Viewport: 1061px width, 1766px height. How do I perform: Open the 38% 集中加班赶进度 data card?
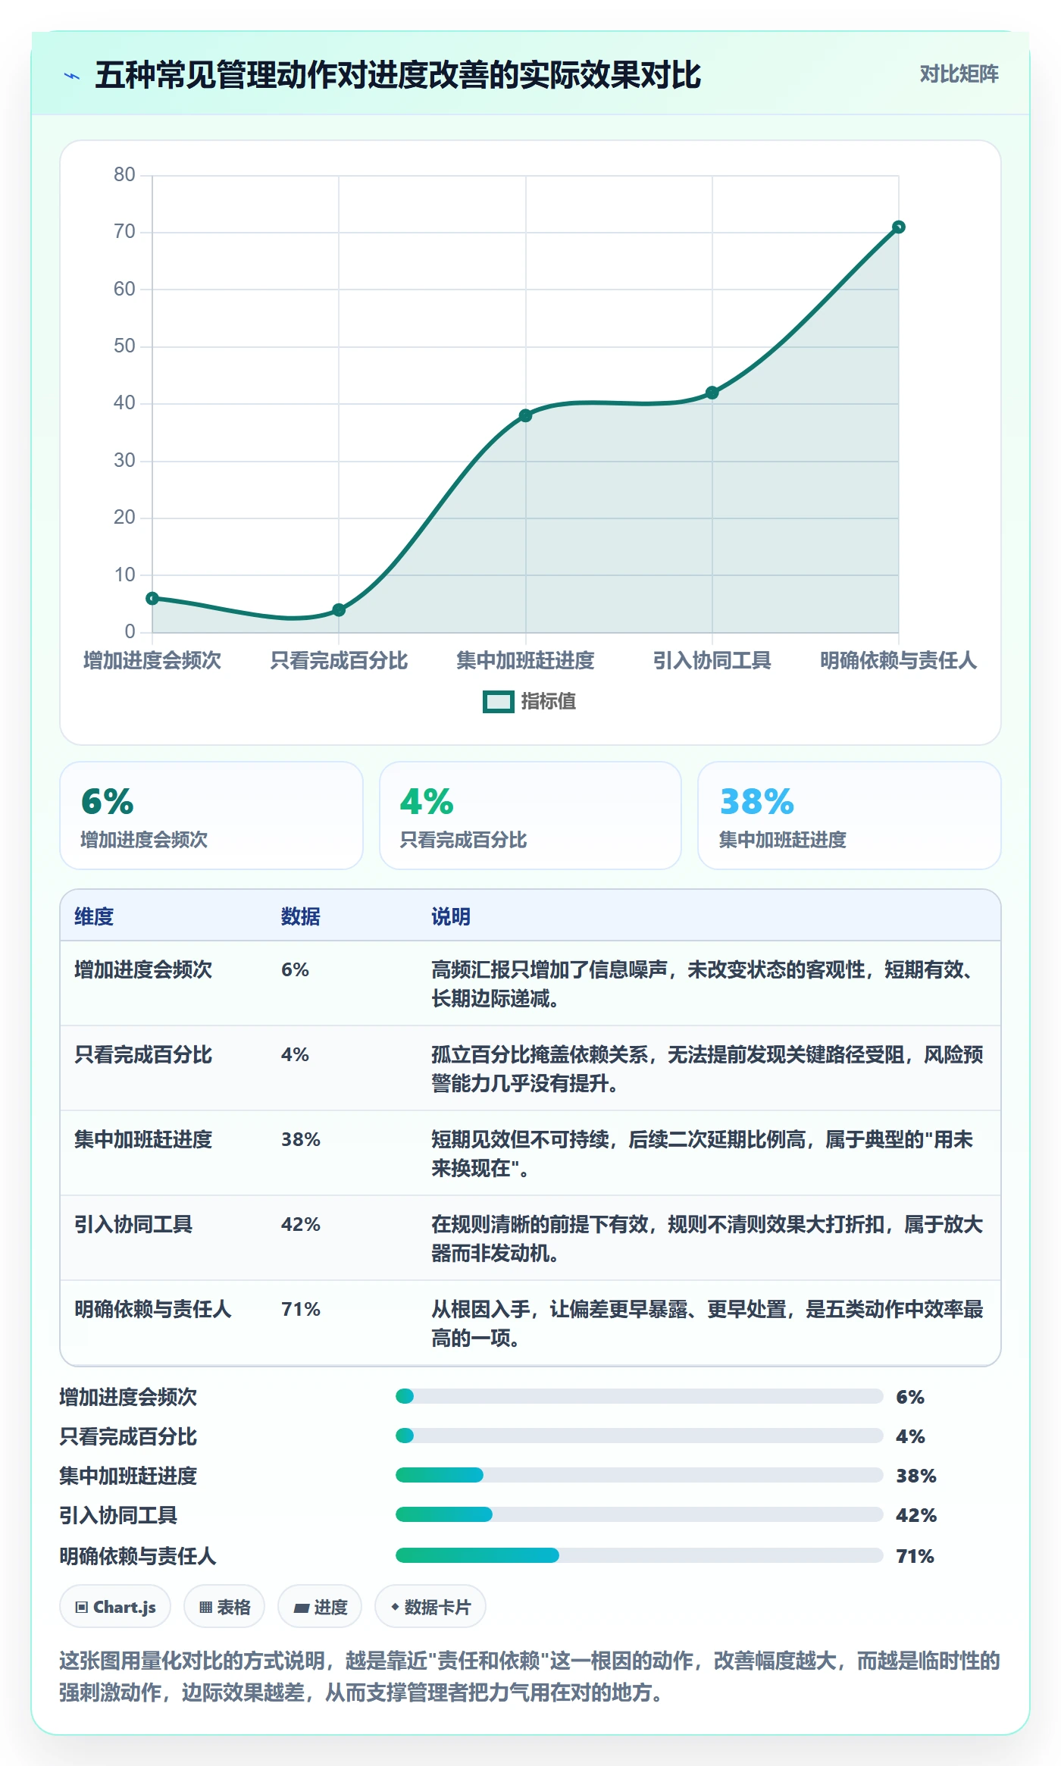(x=850, y=816)
